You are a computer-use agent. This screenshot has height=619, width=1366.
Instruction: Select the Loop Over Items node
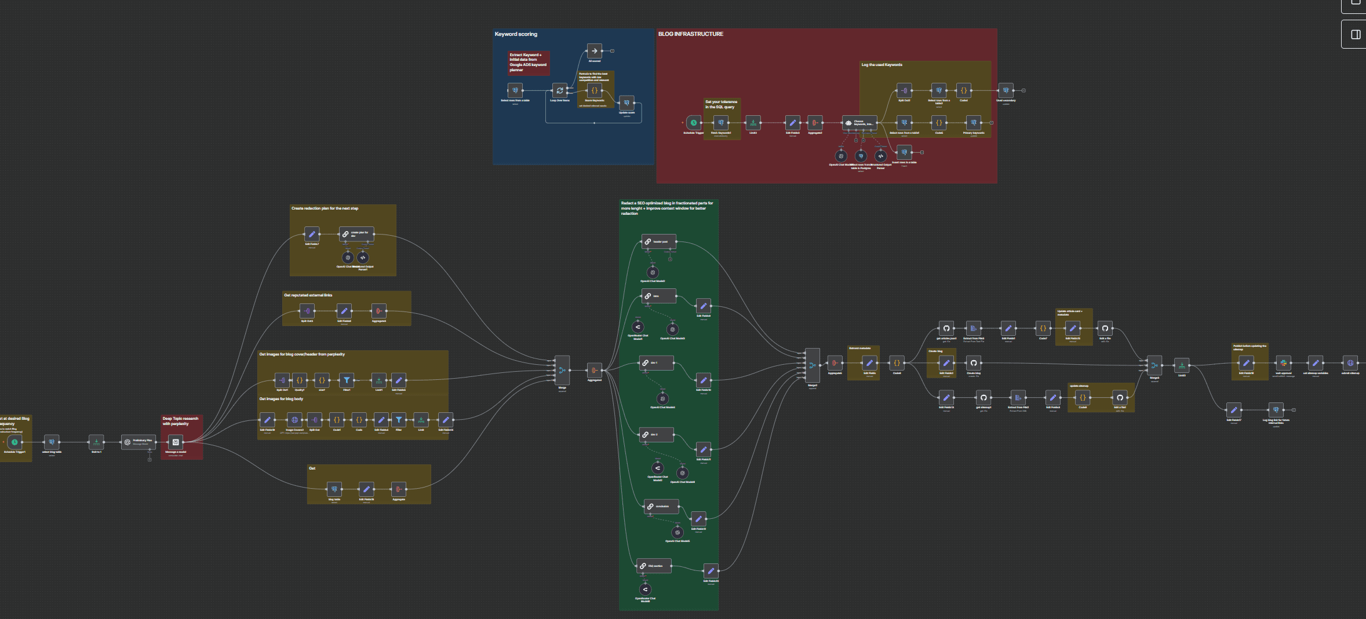[559, 90]
